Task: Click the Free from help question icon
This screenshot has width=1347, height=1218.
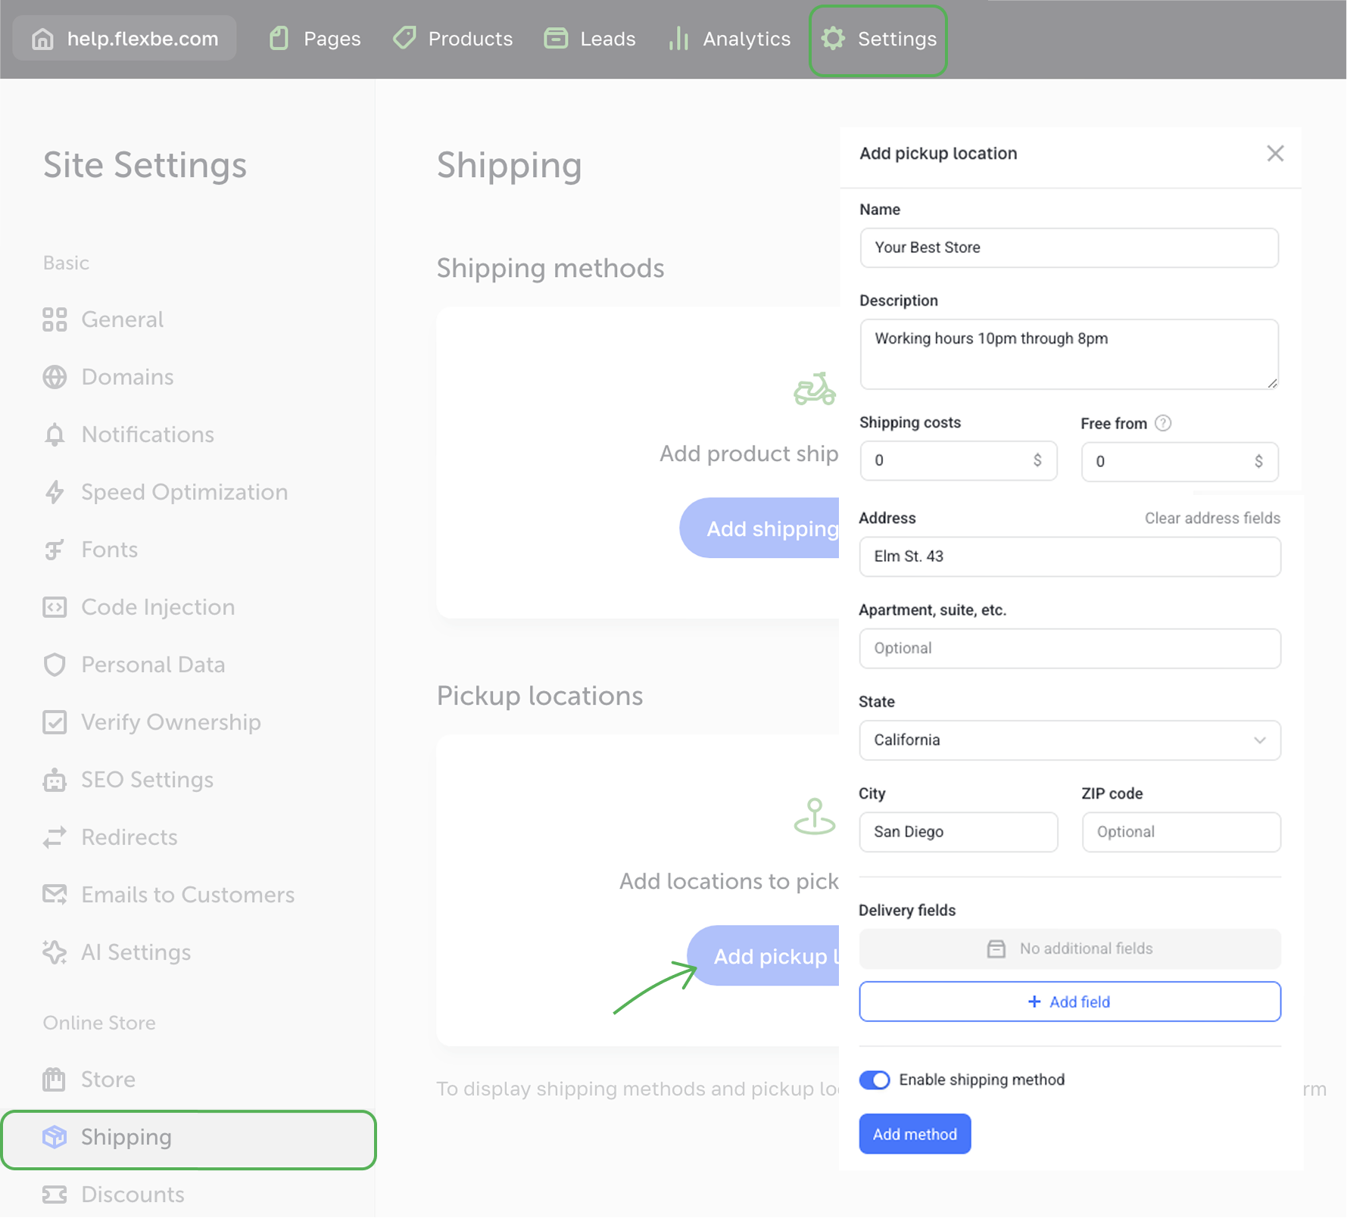Action: [1163, 423]
